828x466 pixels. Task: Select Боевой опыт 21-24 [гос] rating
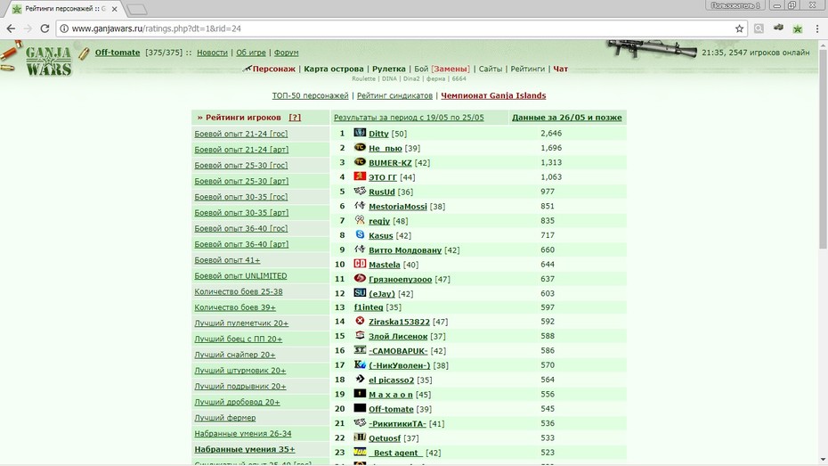pos(240,134)
